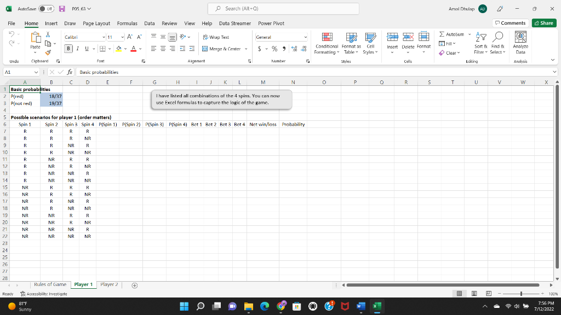Viewport: 561px width, 315px height.
Task: Click Insert cells icon
Action: pos(392,37)
